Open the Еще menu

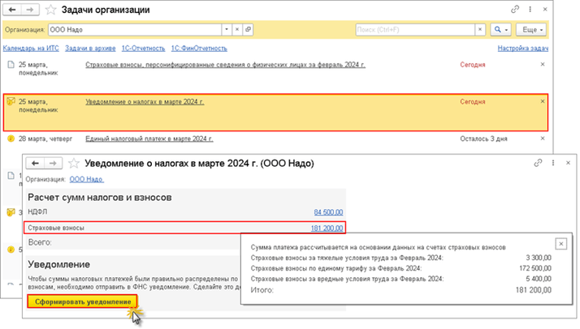530,29
